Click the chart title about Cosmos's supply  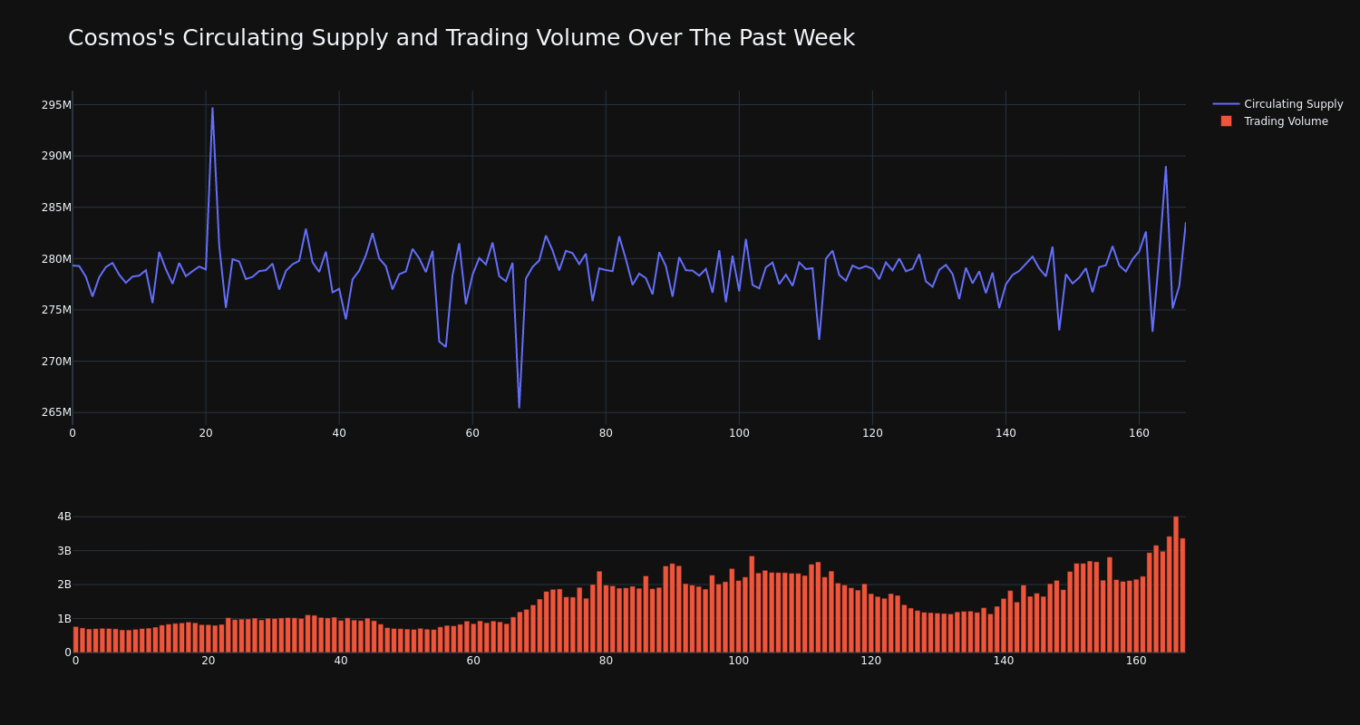pos(461,38)
